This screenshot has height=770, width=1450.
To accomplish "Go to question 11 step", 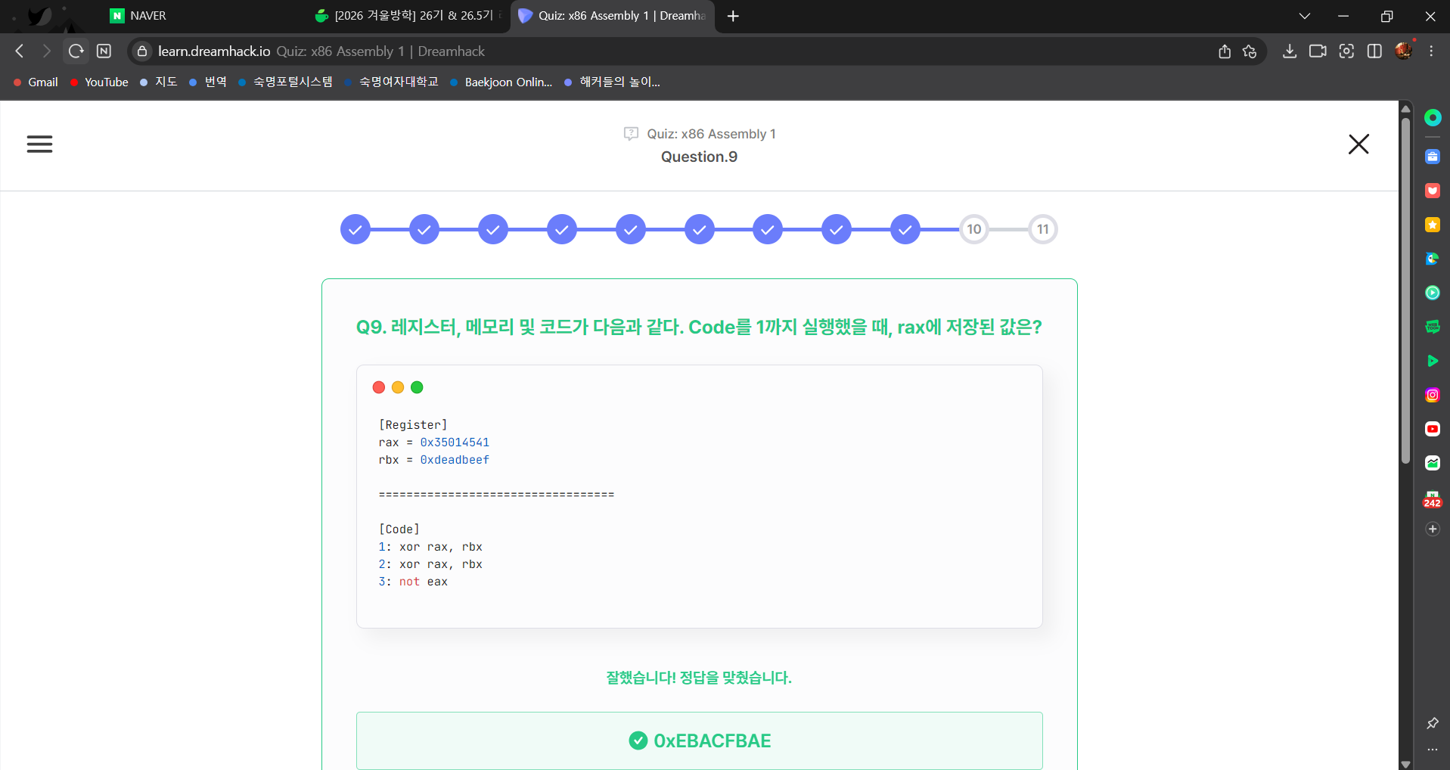I will click(1042, 229).
